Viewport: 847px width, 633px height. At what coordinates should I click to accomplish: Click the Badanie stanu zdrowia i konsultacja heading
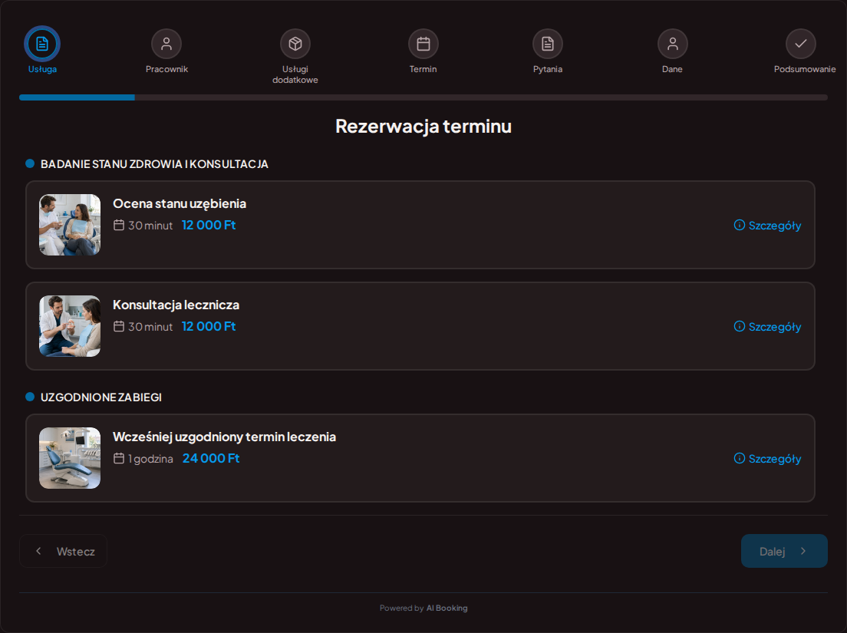coord(154,164)
